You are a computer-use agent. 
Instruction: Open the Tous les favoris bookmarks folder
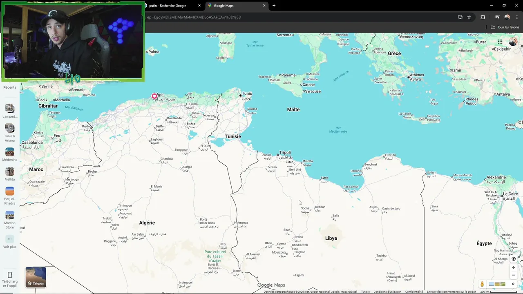[505, 27]
